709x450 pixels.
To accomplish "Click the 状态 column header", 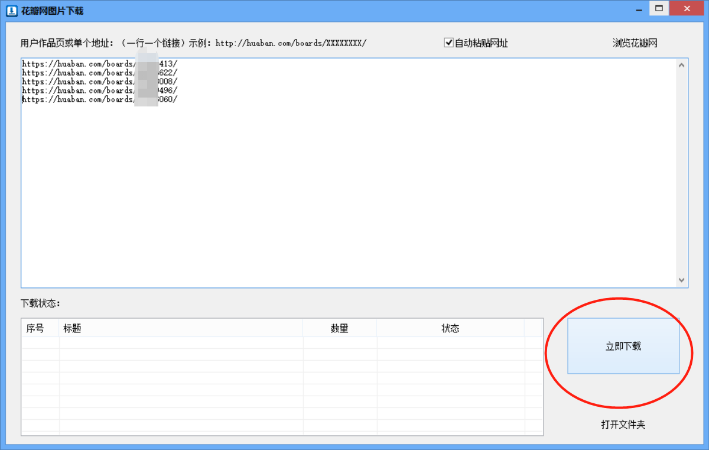I will point(450,328).
